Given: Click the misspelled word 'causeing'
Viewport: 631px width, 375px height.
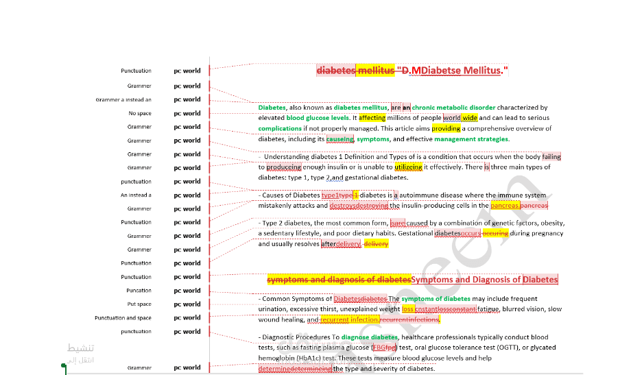Looking at the screenshot, I should tap(340, 138).
